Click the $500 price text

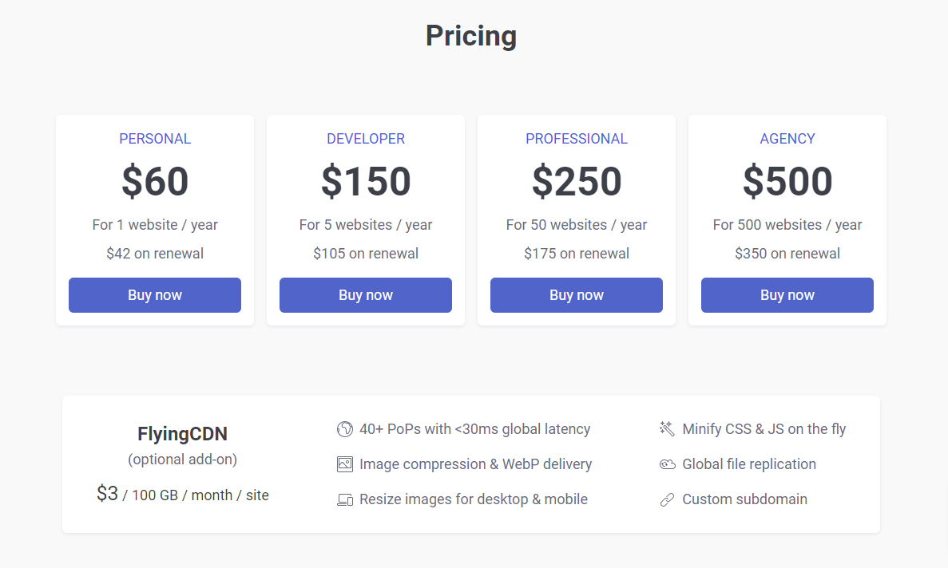[787, 182]
